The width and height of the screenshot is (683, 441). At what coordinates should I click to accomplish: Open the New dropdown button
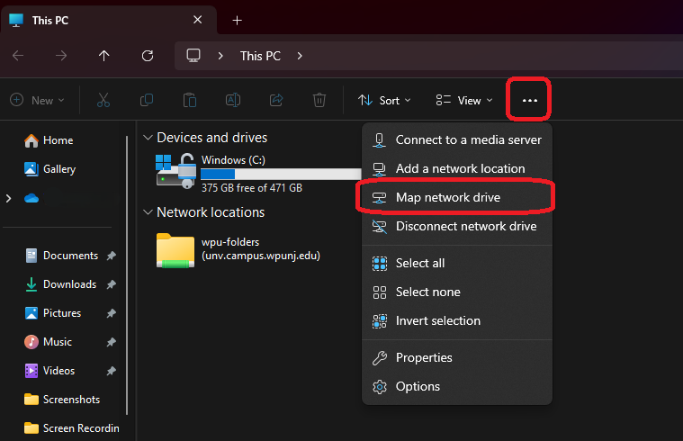click(38, 100)
